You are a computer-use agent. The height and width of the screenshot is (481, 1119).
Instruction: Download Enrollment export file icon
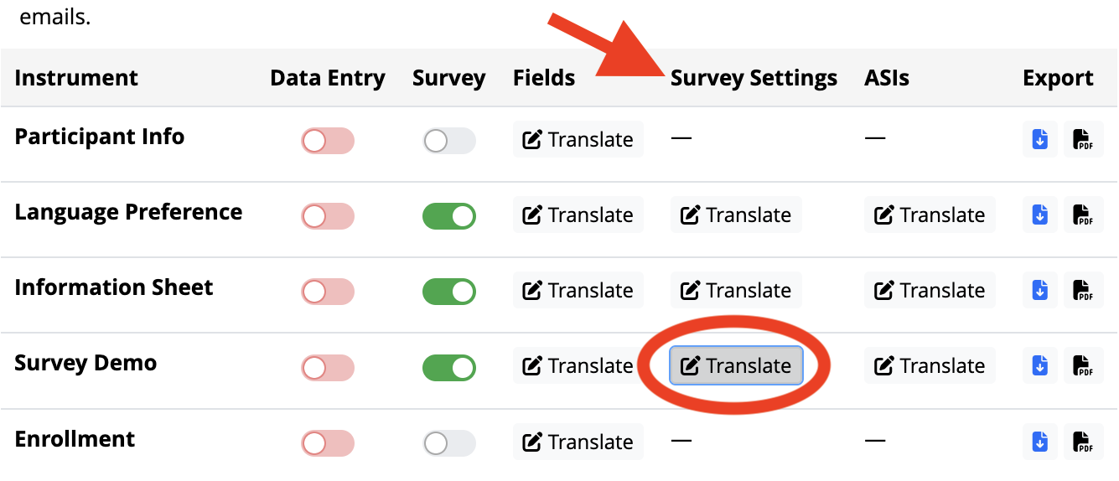(1040, 442)
